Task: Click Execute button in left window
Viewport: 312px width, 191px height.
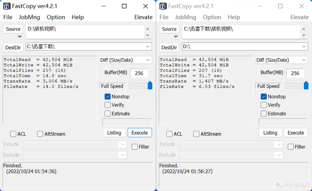Action: coord(140,133)
